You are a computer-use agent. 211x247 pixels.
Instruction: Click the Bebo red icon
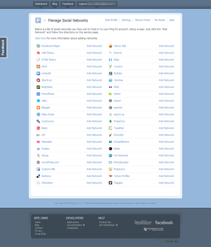click(x=38, y=128)
